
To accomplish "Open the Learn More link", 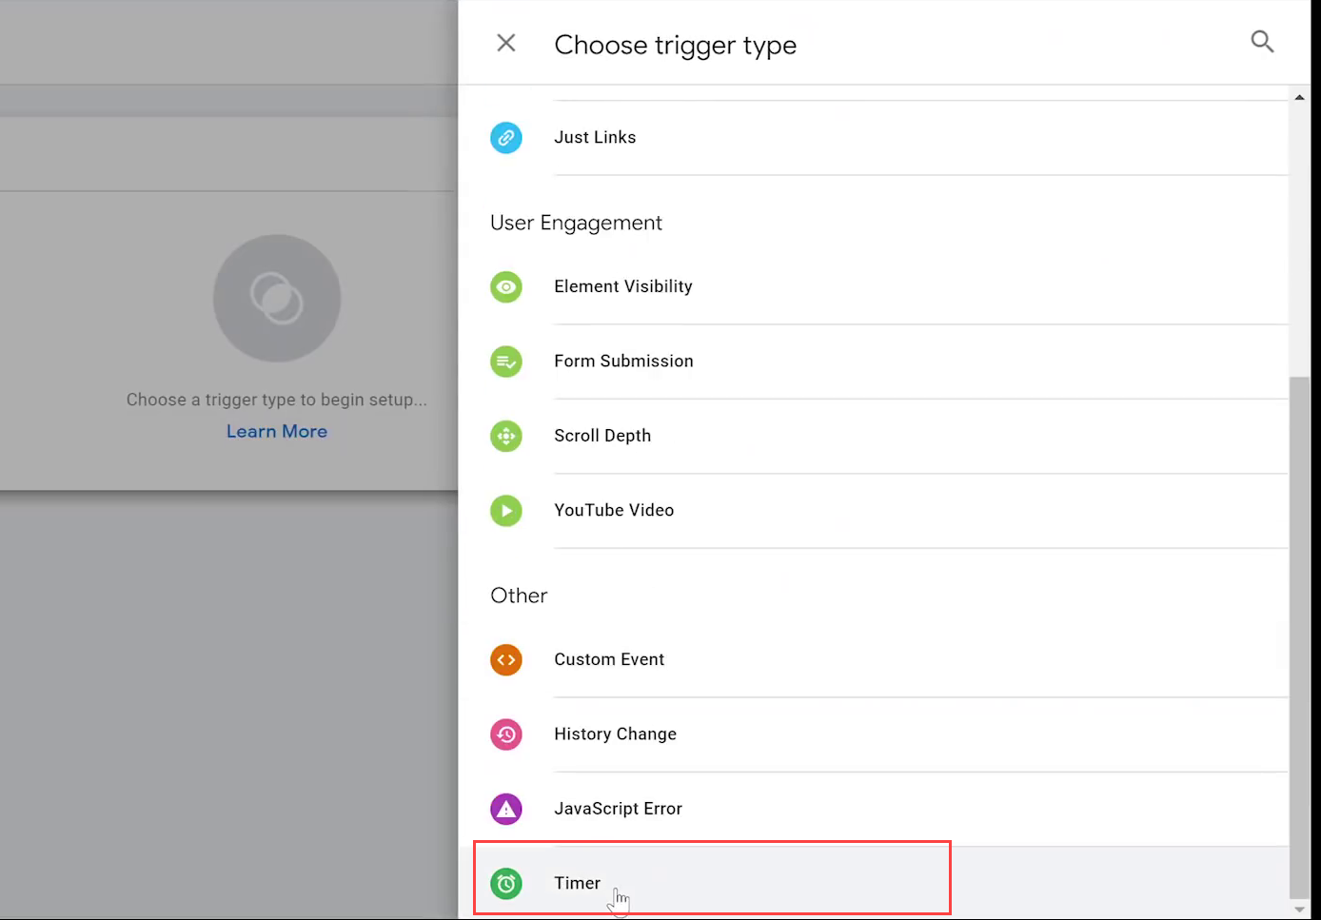I will 277,431.
